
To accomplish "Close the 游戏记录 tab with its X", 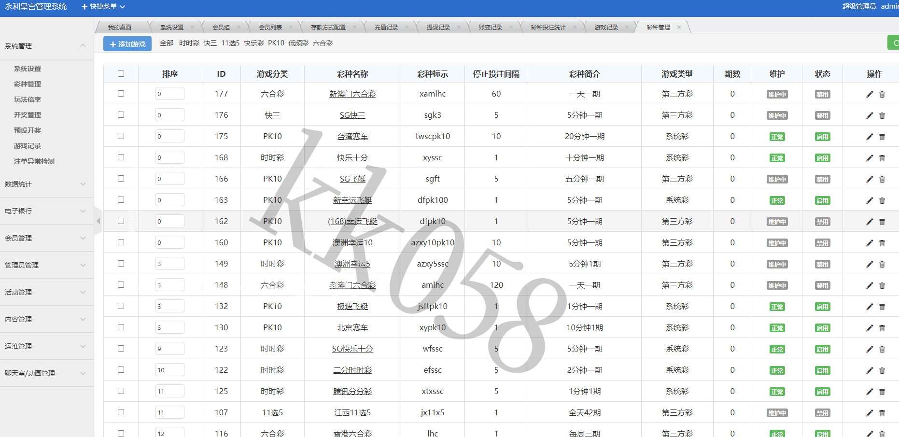I will coord(627,28).
